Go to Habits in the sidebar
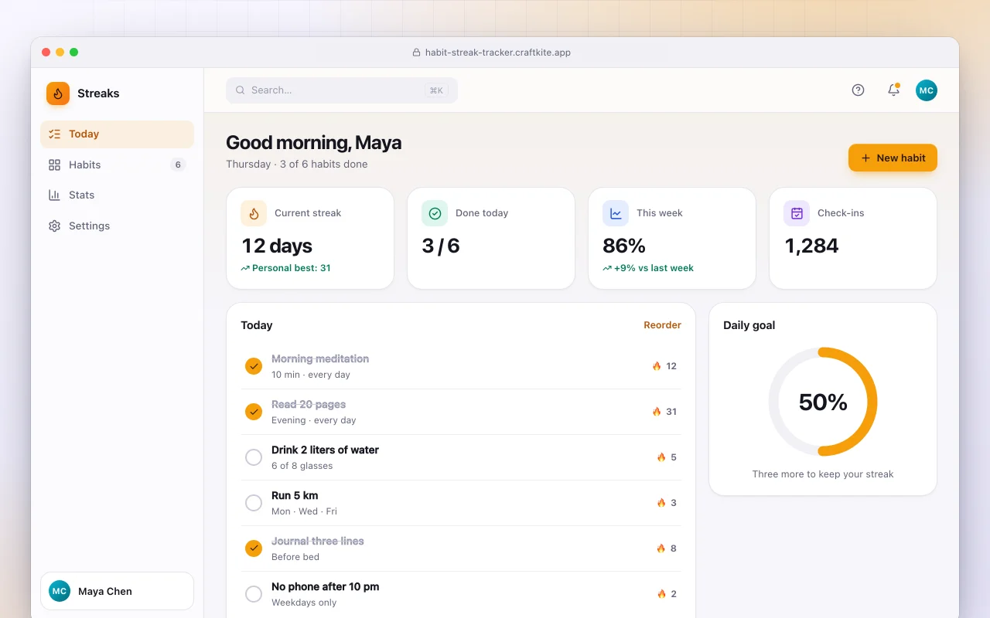This screenshot has height=618, width=990. coord(117,165)
